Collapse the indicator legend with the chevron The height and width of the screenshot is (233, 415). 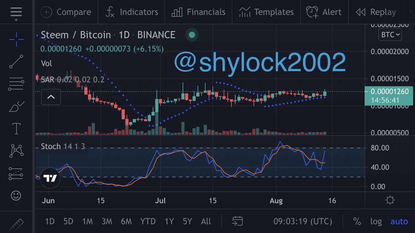tap(51, 97)
